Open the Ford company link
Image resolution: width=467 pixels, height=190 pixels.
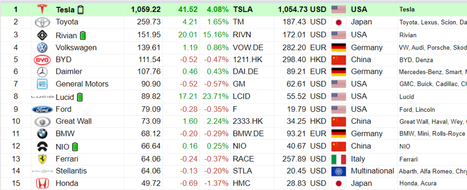(64, 109)
